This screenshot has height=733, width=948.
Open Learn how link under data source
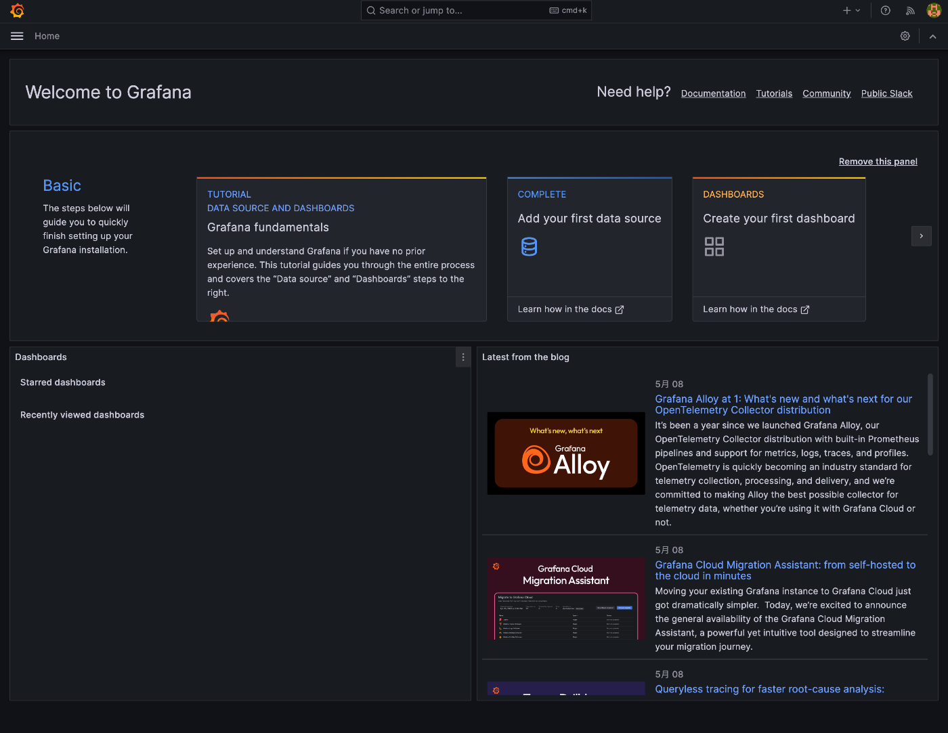[x=571, y=309]
